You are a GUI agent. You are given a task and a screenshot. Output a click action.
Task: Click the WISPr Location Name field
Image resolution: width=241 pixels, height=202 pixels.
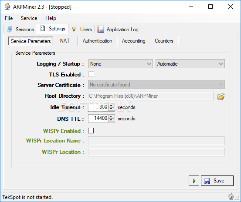pyautogui.click(x=156, y=141)
